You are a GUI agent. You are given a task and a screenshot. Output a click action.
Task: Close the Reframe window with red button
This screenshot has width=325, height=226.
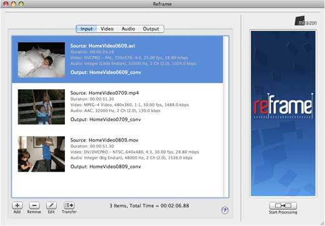tap(6, 4)
